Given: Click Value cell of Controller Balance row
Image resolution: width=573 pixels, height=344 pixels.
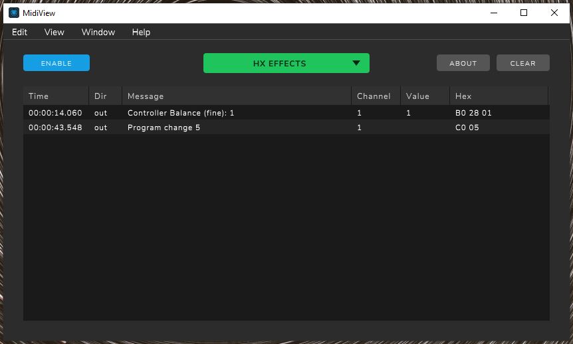Looking at the screenshot, I should pos(408,113).
